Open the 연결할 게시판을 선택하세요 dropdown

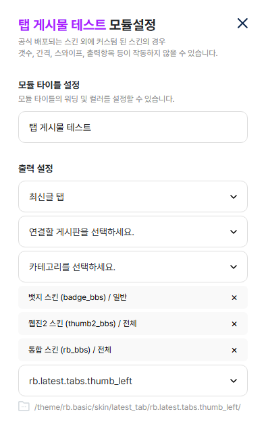click(x=133, y=232)
